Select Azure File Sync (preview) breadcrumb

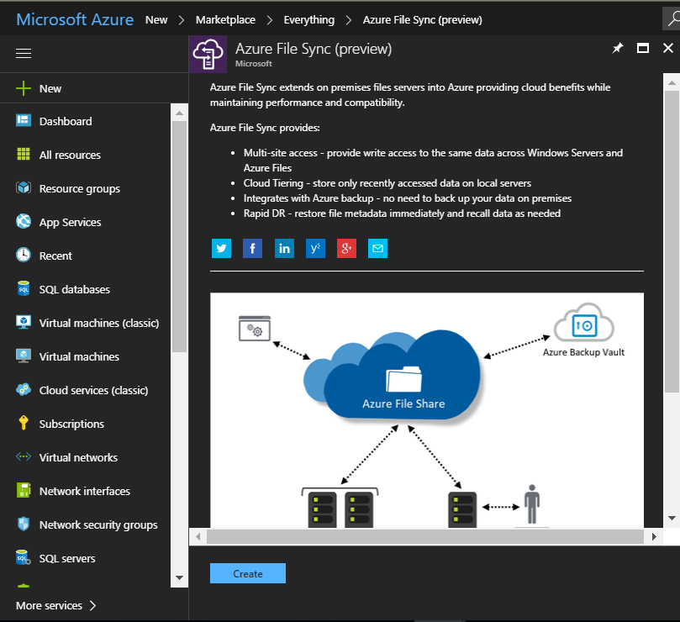point(423,20)
